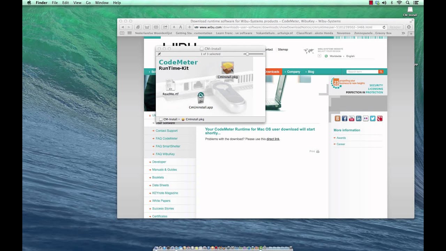Open the View menu
The image size is (446, 251).
coord(77,3)
